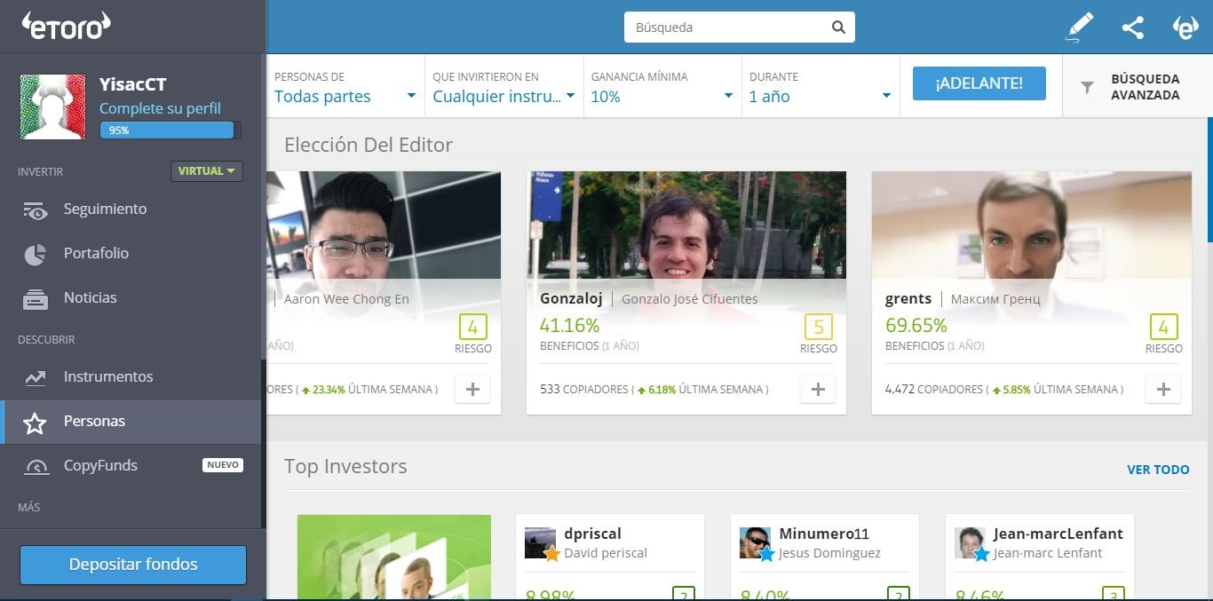Click Minumero11 username text

[x=824, y=534]
